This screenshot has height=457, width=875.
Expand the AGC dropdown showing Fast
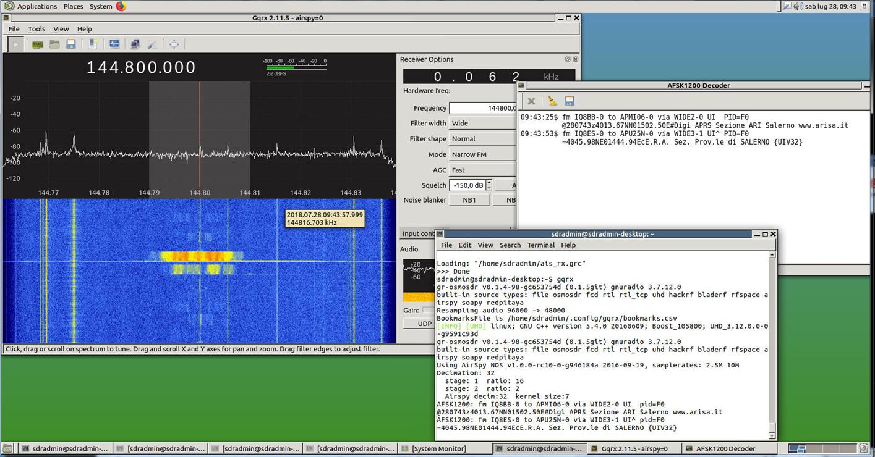click(x=483, y=170)
